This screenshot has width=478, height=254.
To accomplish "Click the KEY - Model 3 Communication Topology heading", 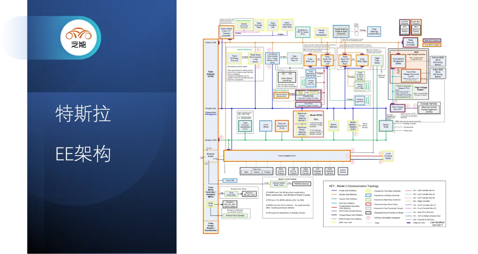I will (354, 186).
